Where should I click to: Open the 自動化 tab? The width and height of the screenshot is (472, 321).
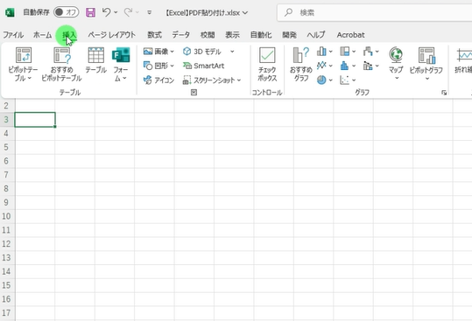[261, 35]
